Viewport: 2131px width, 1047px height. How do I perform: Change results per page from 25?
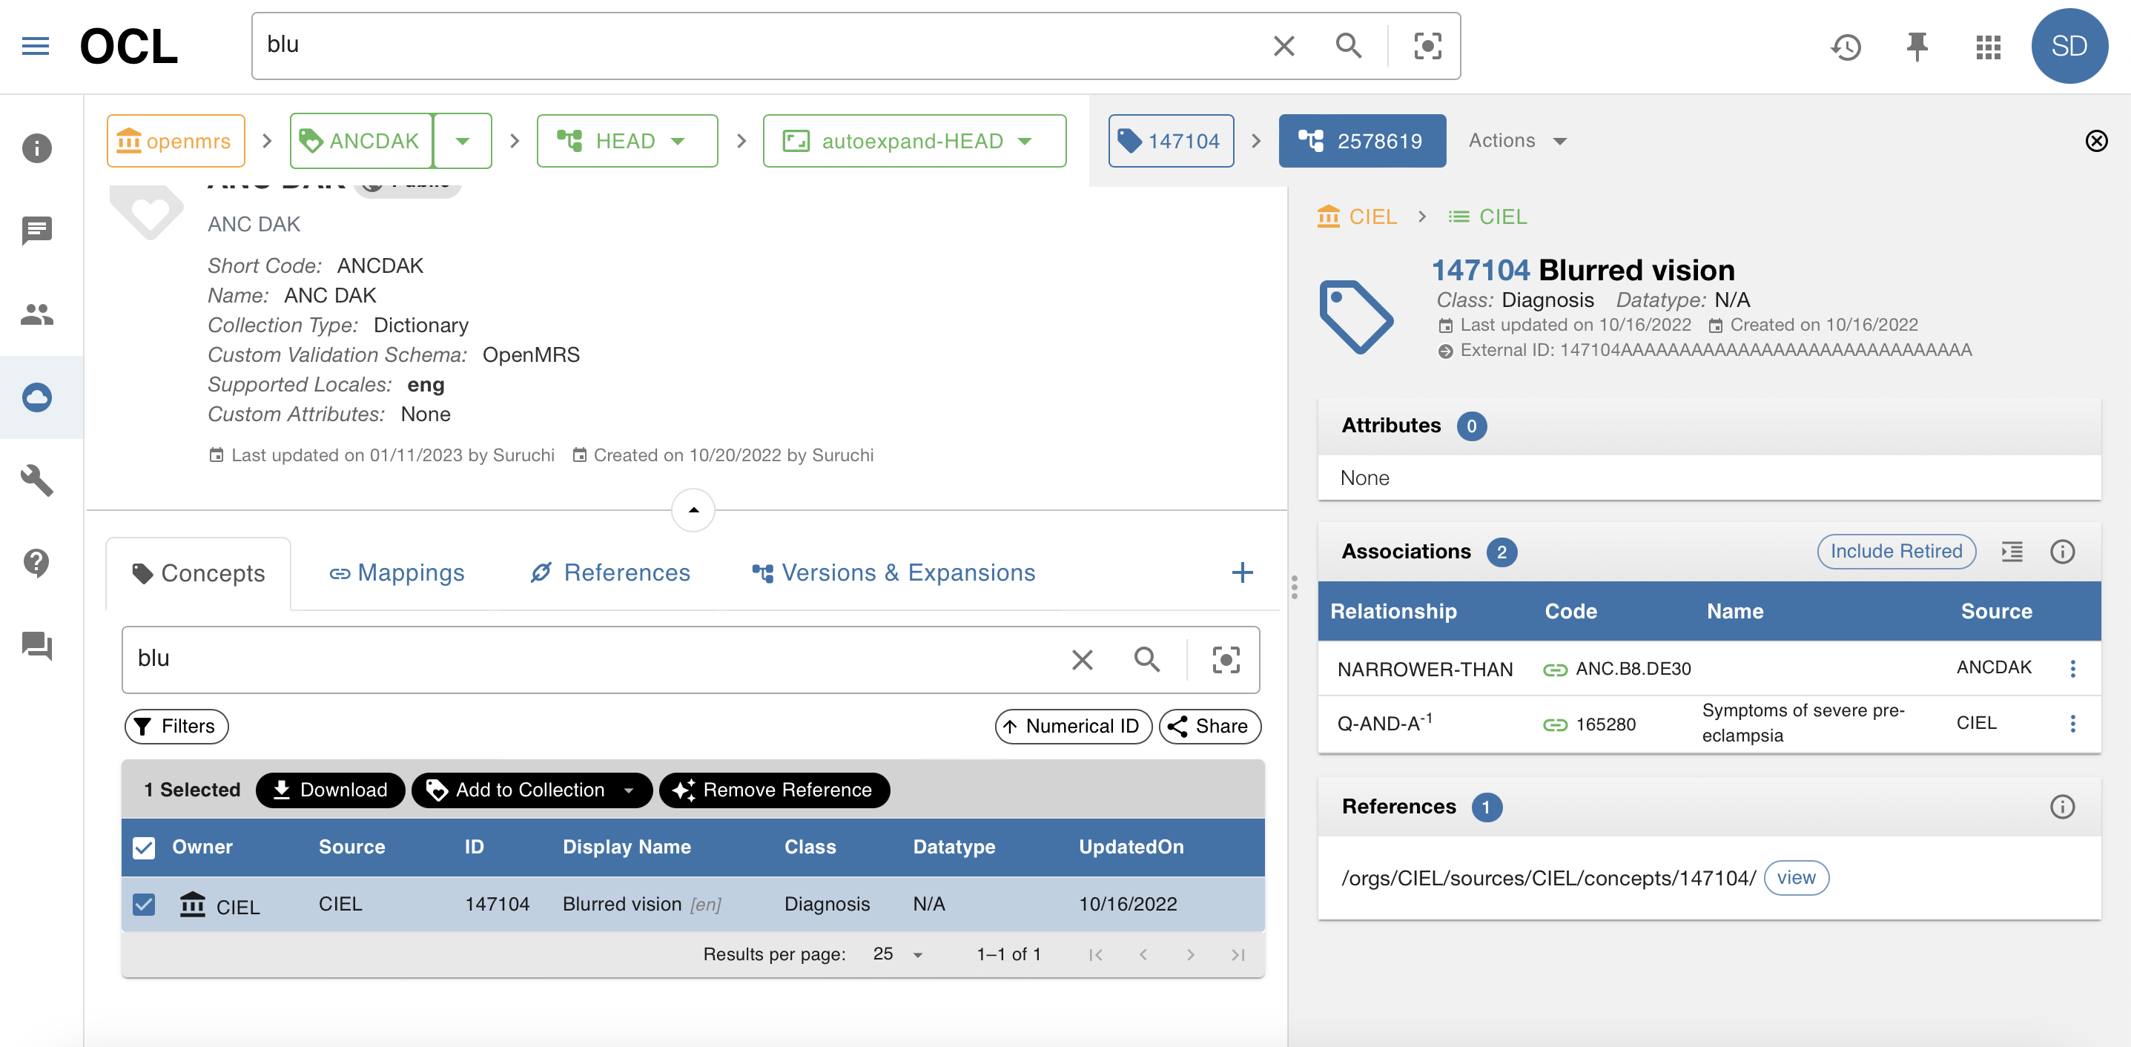pos(896,954)
